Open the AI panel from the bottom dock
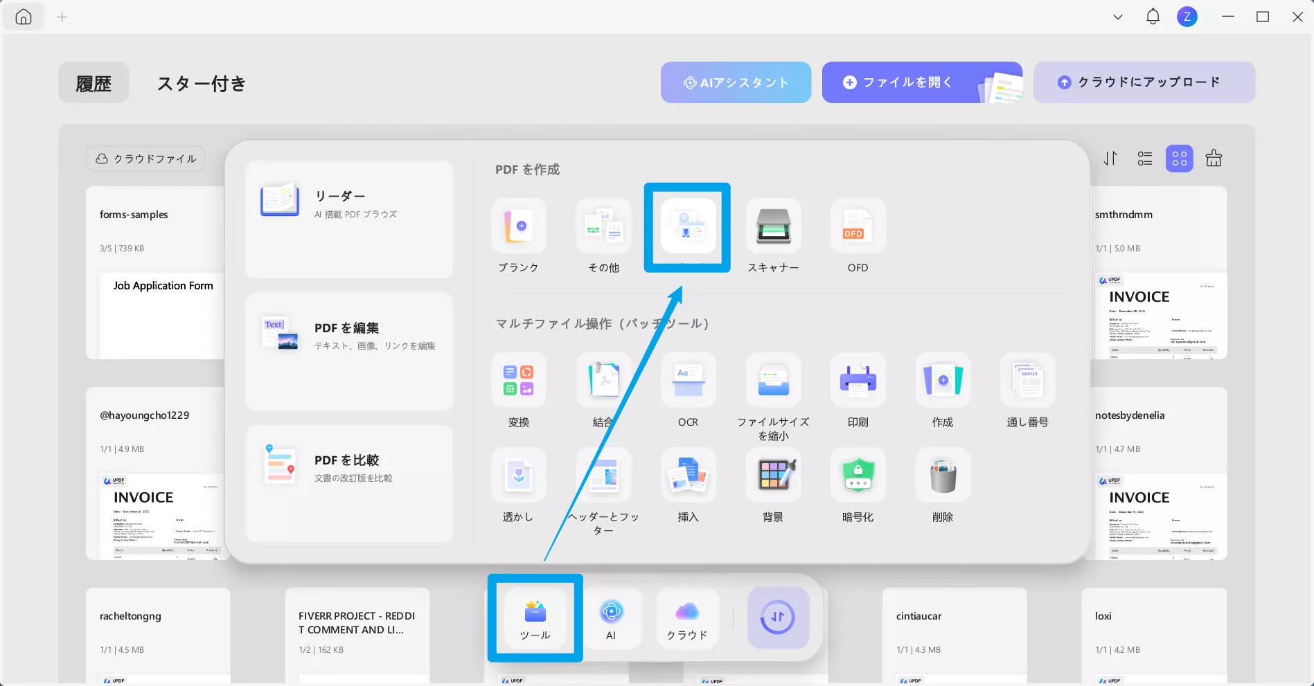This screenshot has width=1314, height=686. coord(612,618)
